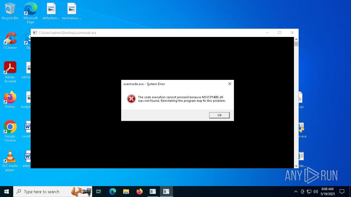Screen dimensions: 351x197
Task: Click OK in the System Error dialog
Action: point(219,115)
